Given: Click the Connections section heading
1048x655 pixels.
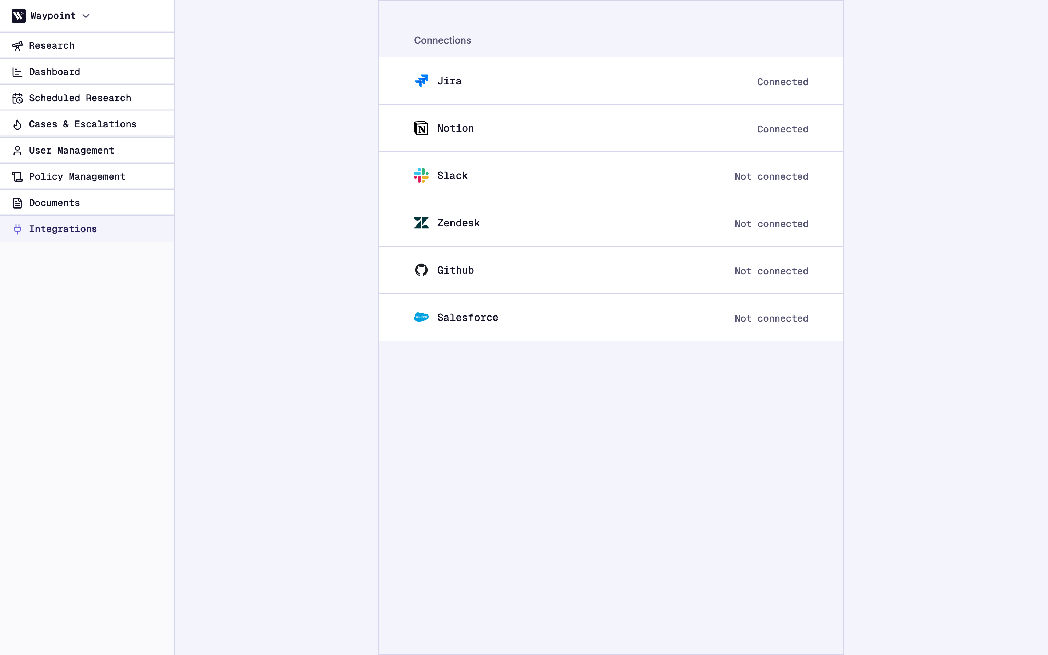Looking at the screenshot, I should coord(442,40).
